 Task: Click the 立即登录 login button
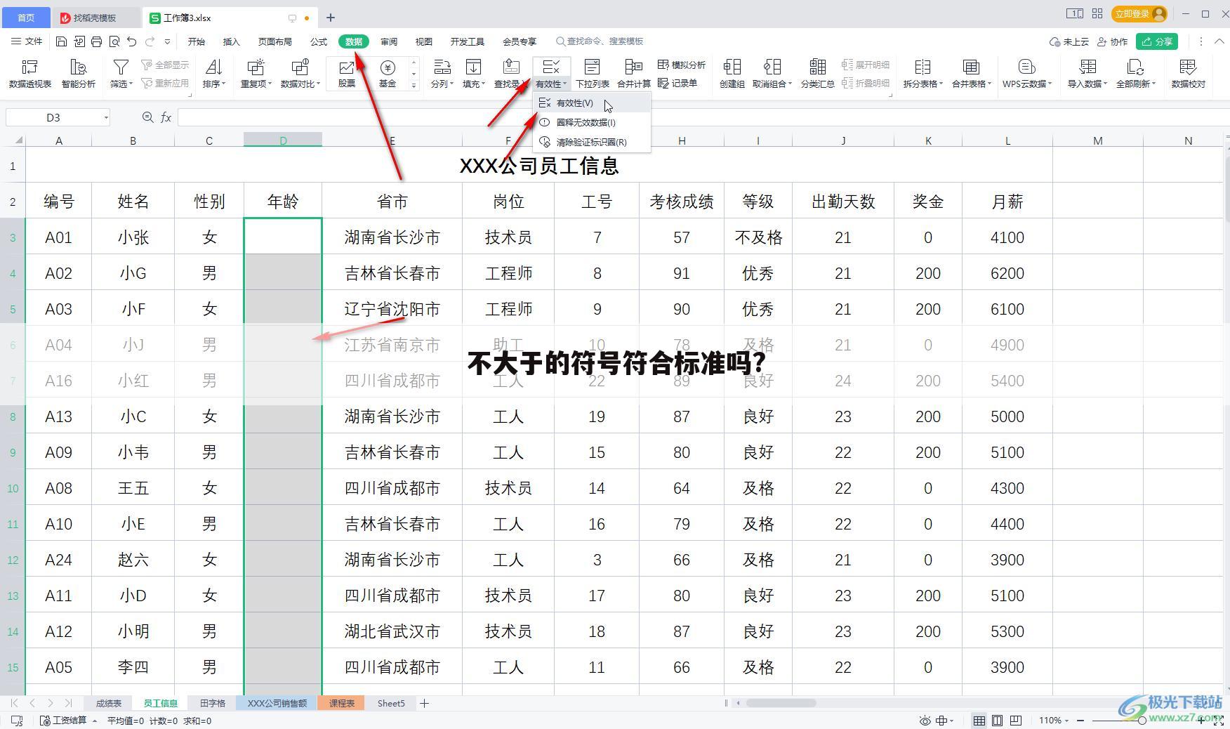click(x=1139, y=14)
